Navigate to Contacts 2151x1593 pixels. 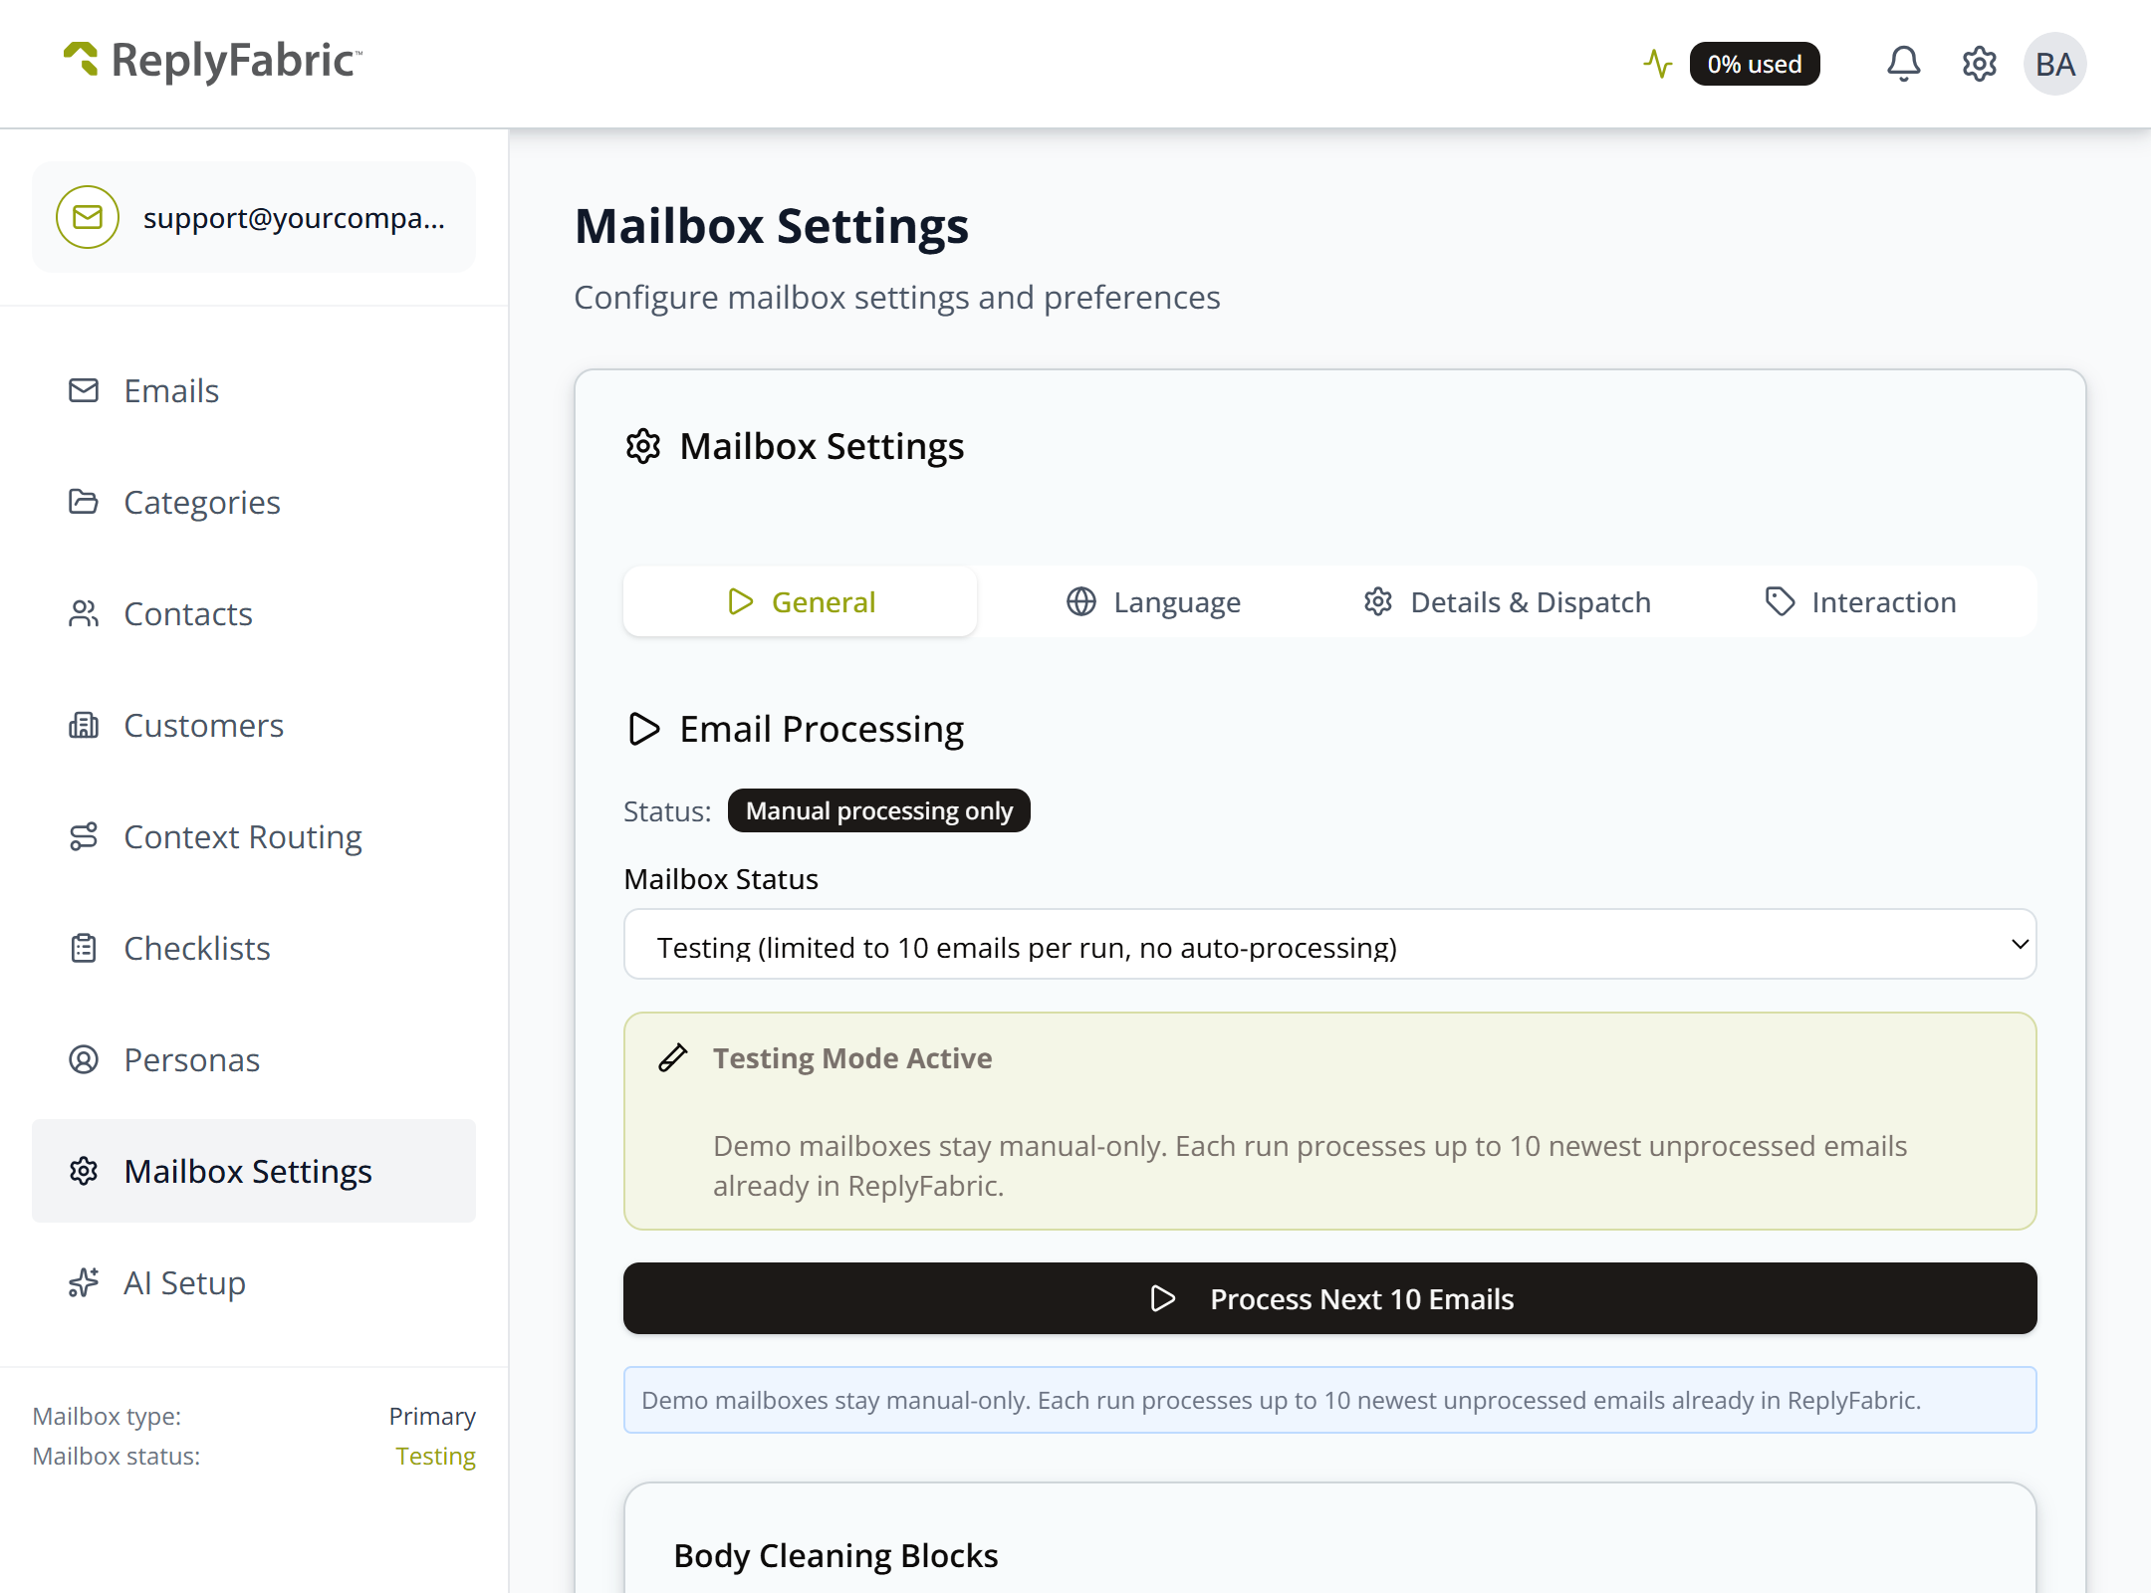[254, 613]
